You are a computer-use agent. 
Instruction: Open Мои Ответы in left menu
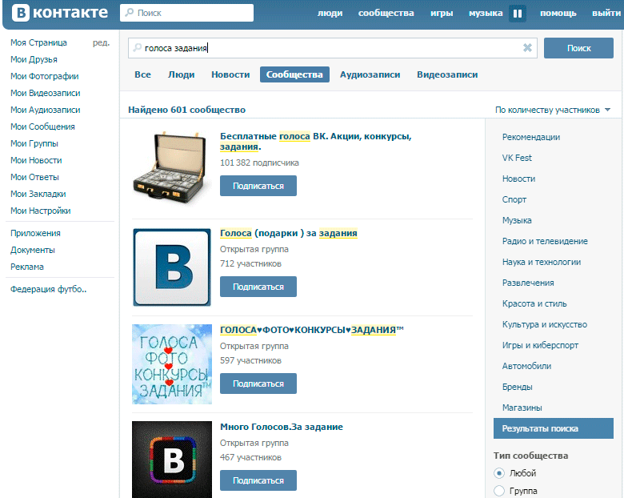click(x=34, y=177)
